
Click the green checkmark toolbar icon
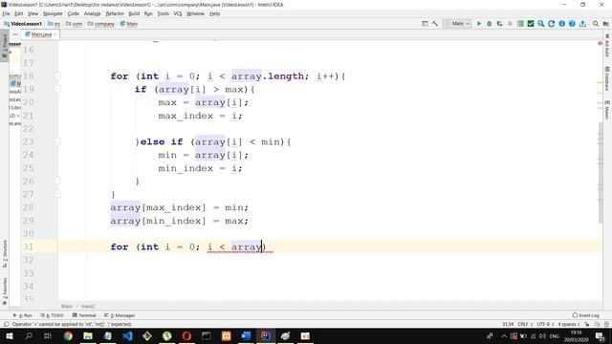pyautogui.click(x=531, y=24)
